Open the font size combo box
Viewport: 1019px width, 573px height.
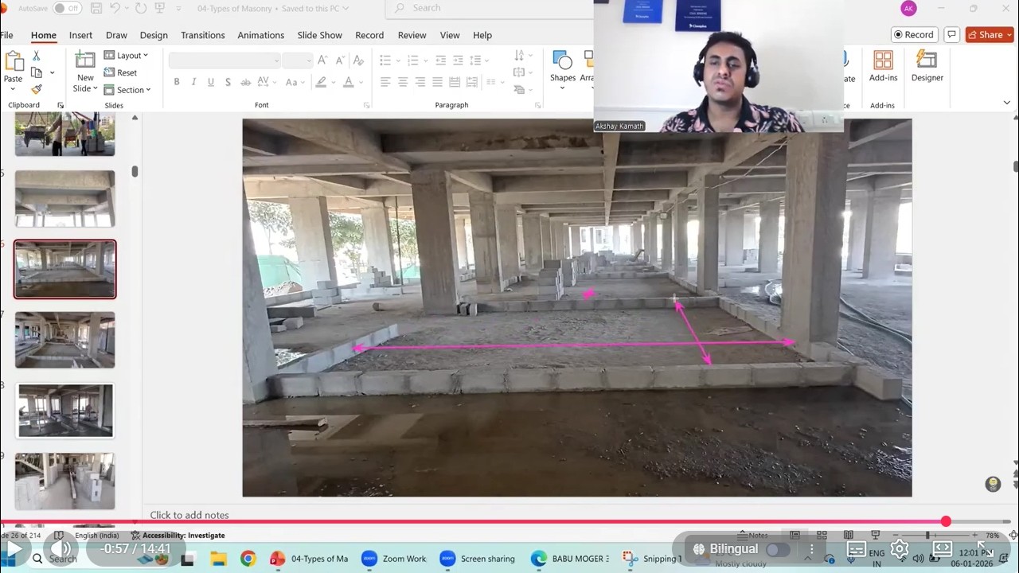point(297,60)
